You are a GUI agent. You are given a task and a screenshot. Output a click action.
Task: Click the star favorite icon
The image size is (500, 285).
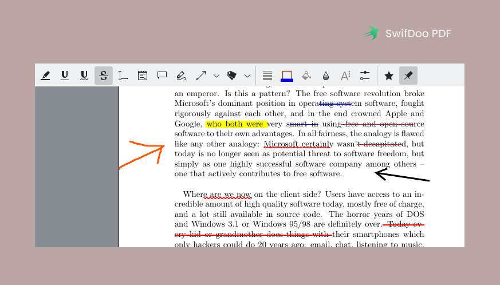[389, 76]
